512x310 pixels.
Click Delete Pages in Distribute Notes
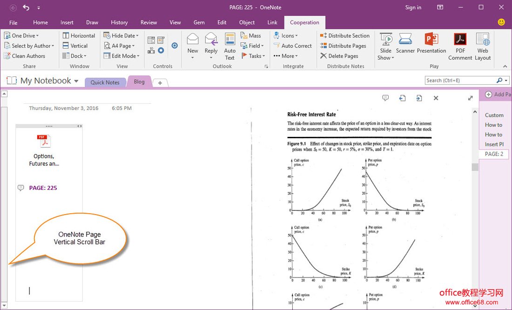339,56
